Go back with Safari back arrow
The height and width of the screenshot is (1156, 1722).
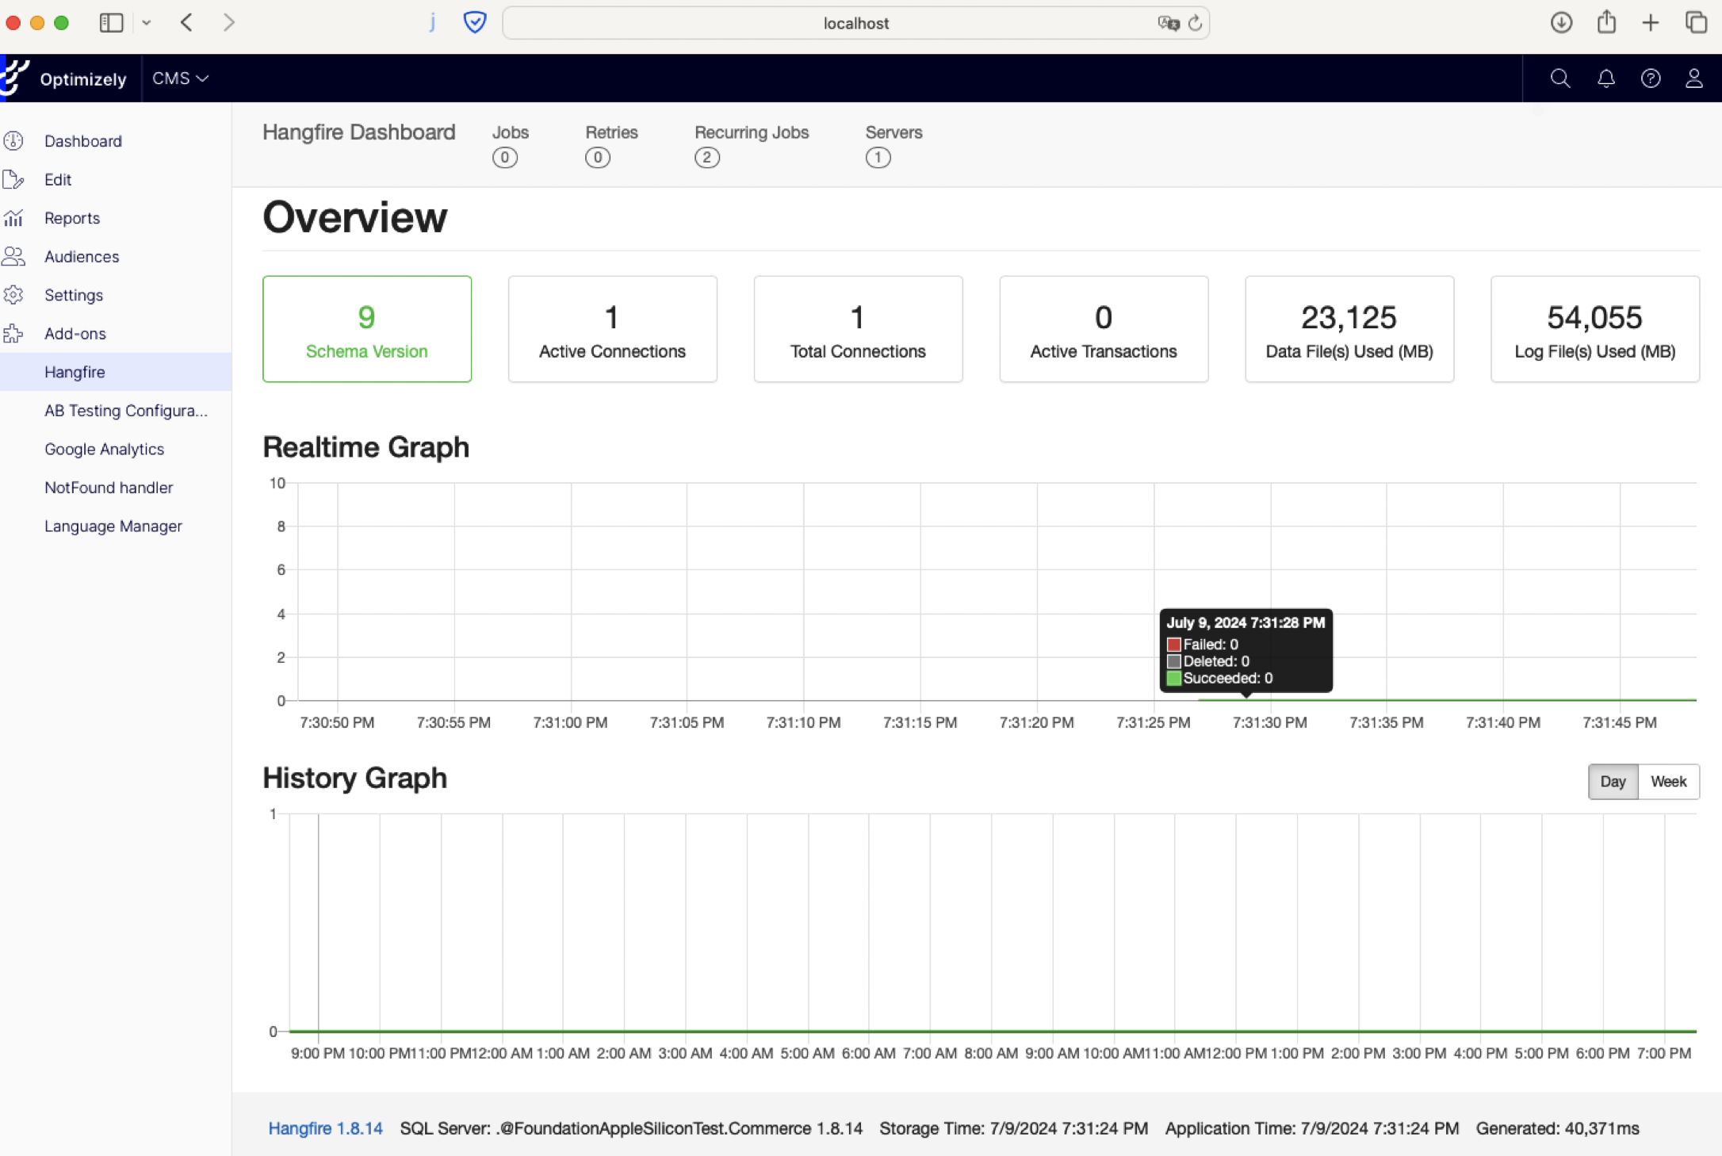pos(186,22)
